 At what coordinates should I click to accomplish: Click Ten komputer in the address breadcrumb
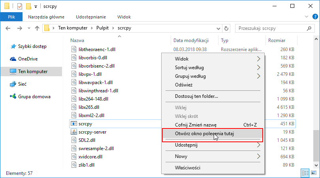point(73,28)
